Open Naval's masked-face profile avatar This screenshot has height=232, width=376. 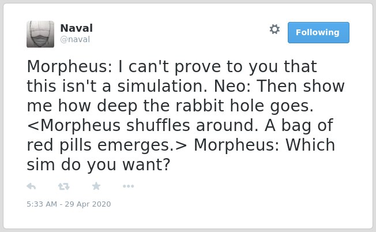click(x=40, y=34)
